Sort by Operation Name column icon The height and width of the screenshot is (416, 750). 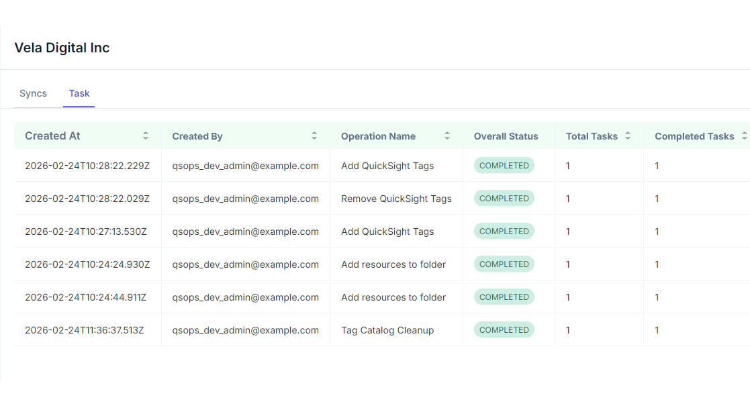tap(447, 136)
